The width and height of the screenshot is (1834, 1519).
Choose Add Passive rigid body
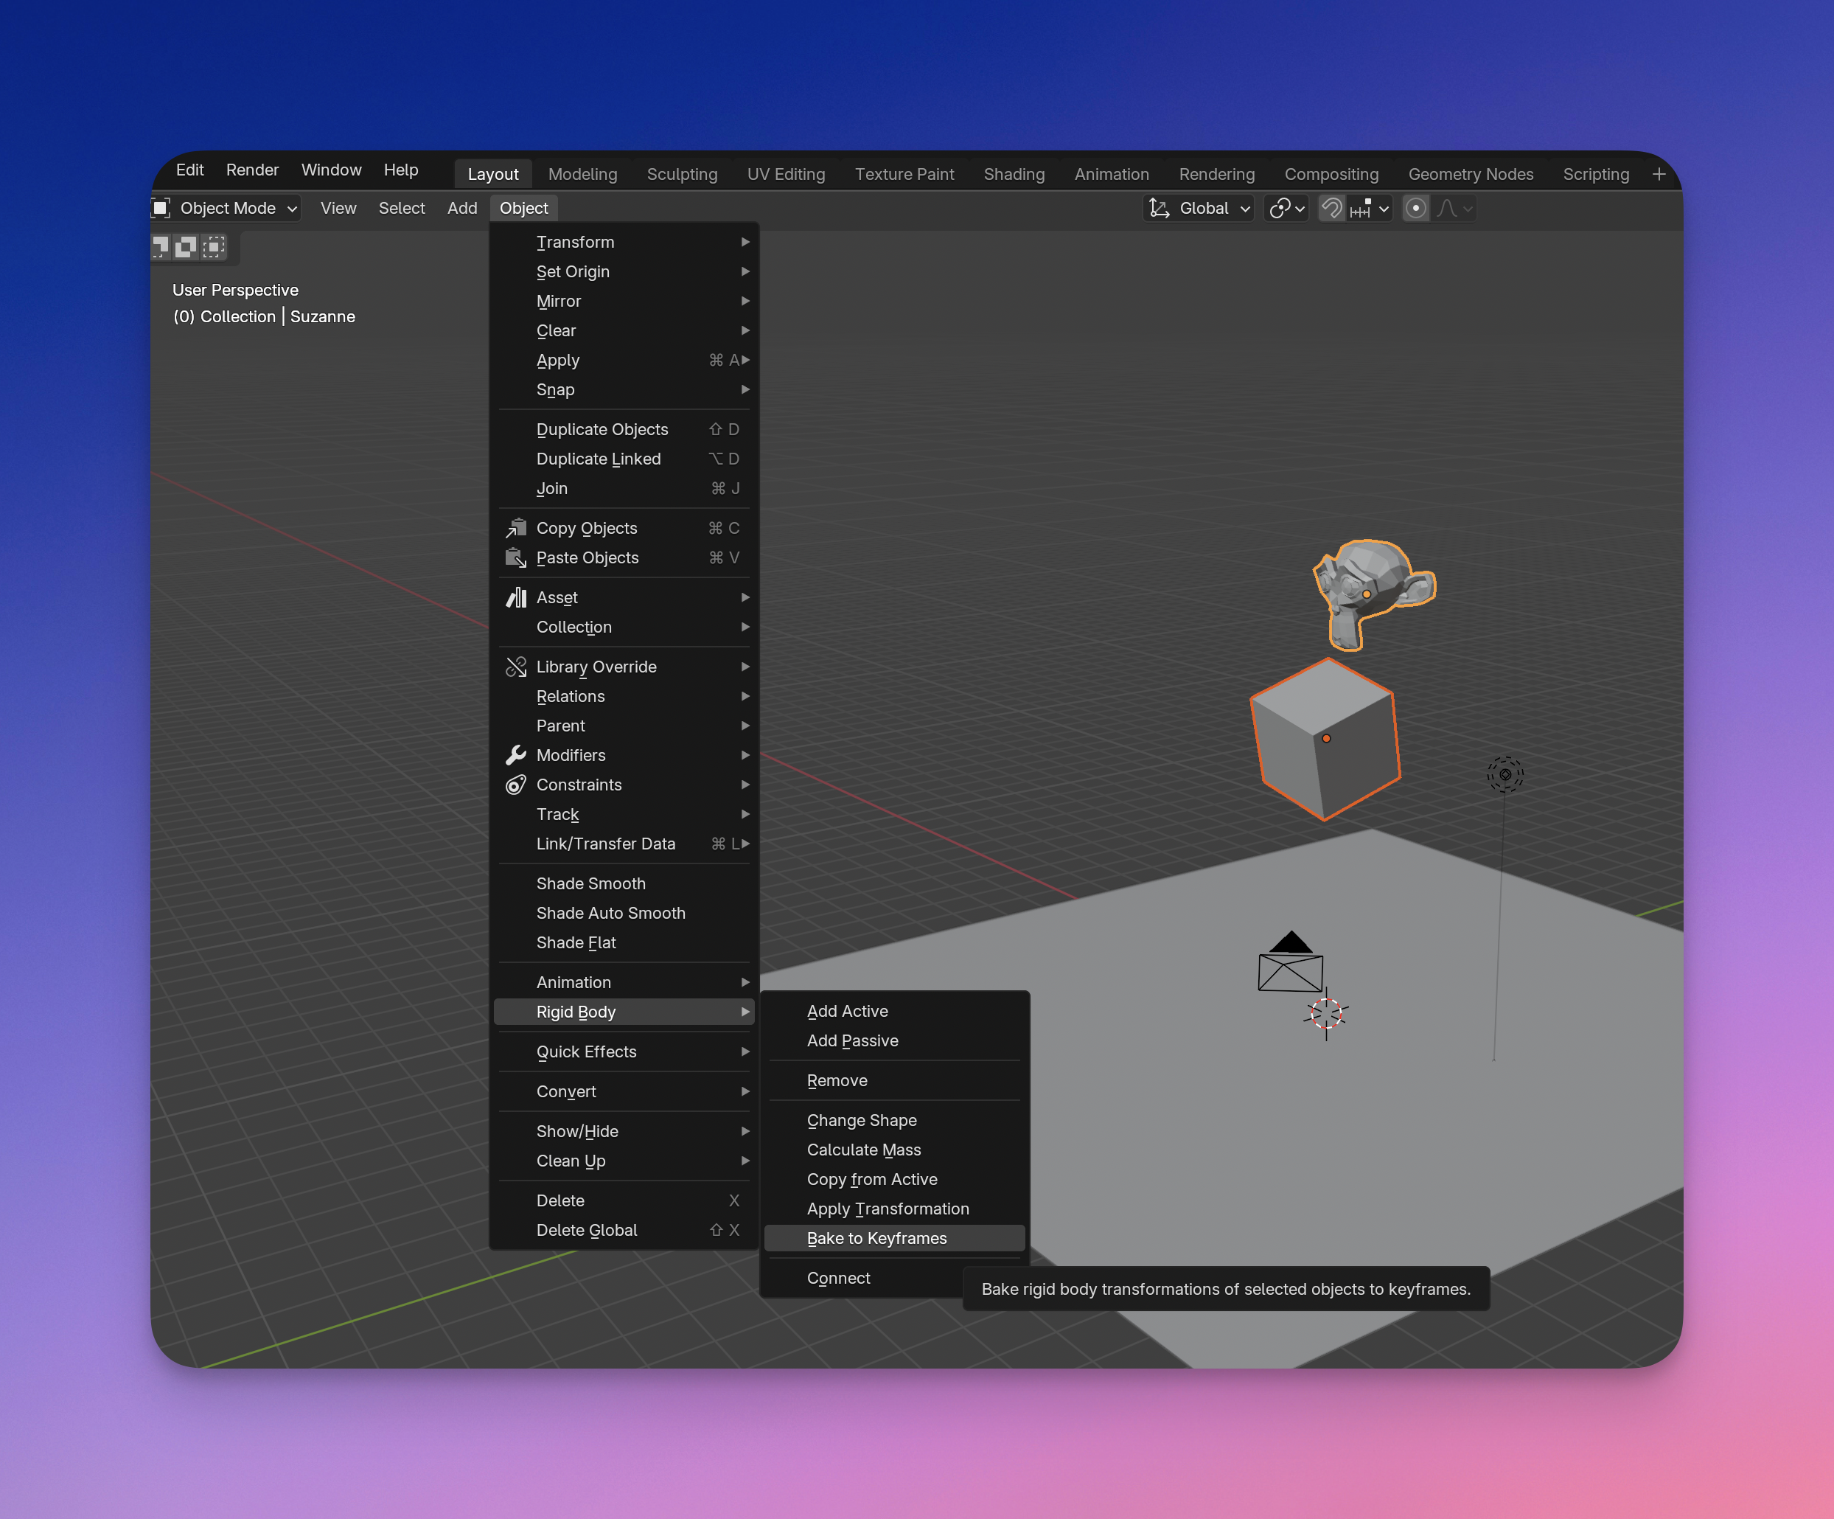[894, 1040]
